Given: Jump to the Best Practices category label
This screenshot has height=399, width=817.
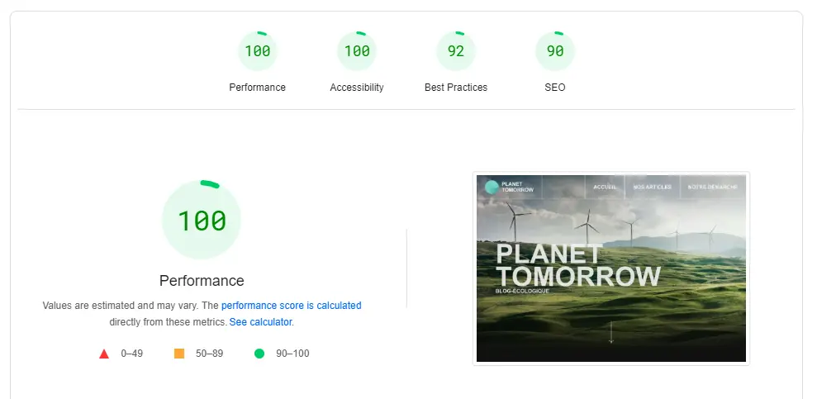Looking at the screenshot, I should [456, 88].
